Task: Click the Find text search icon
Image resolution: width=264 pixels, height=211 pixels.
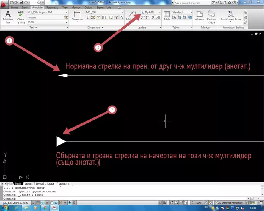Action: (66, 17)
